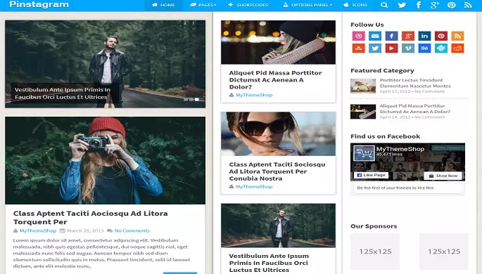Click the blue email envelope icon under Follow Us
Screen dimensions: 482x274
pos(375,36)
